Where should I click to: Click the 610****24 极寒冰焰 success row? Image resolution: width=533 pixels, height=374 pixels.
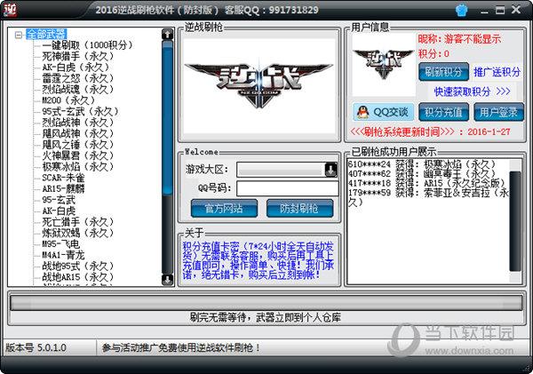click(x=422, y=164)
